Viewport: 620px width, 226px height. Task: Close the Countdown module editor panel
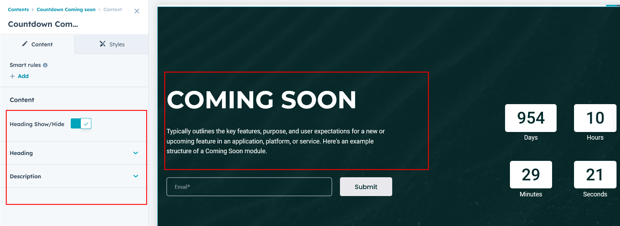point(137,11)
